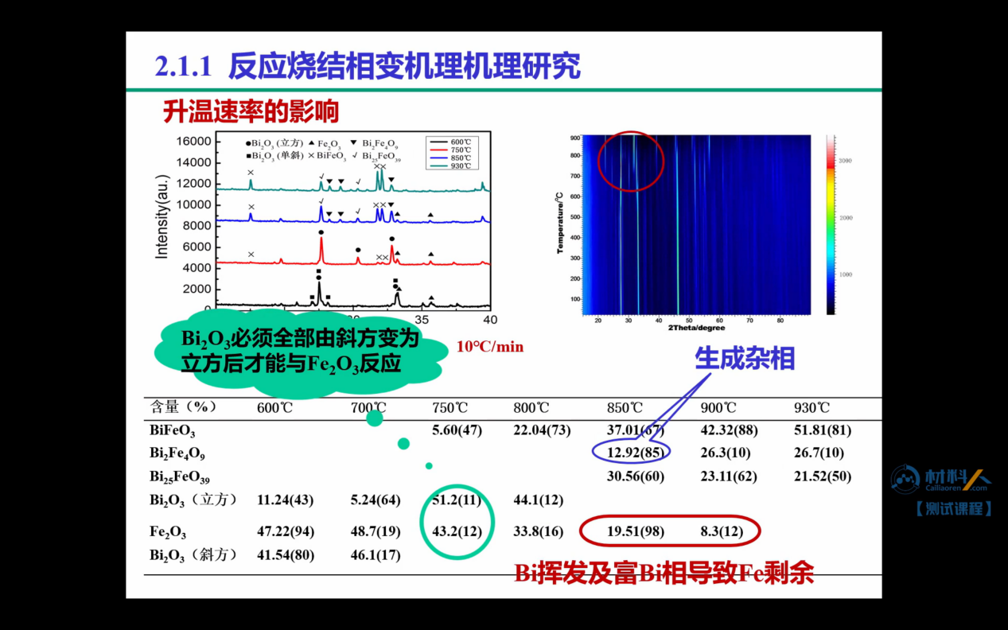This screenshot has height=630, width=1008.
Task: Click the table cell "47.22(94)"
Action: pos(286,531)
